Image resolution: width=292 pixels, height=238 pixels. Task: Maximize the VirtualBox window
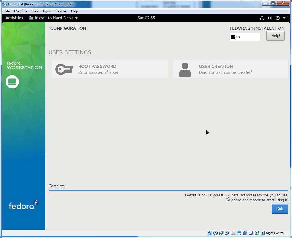point(273,3)
